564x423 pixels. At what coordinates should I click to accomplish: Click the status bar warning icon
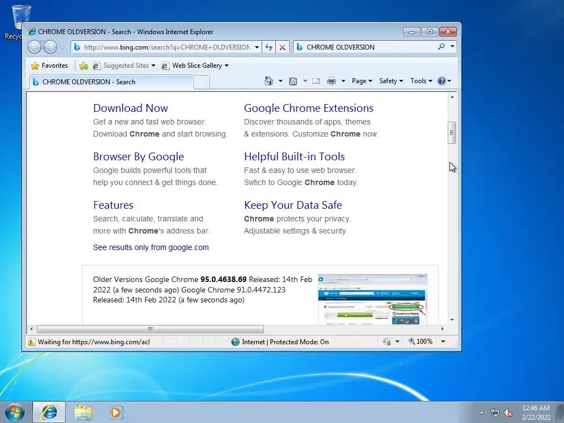31,341
